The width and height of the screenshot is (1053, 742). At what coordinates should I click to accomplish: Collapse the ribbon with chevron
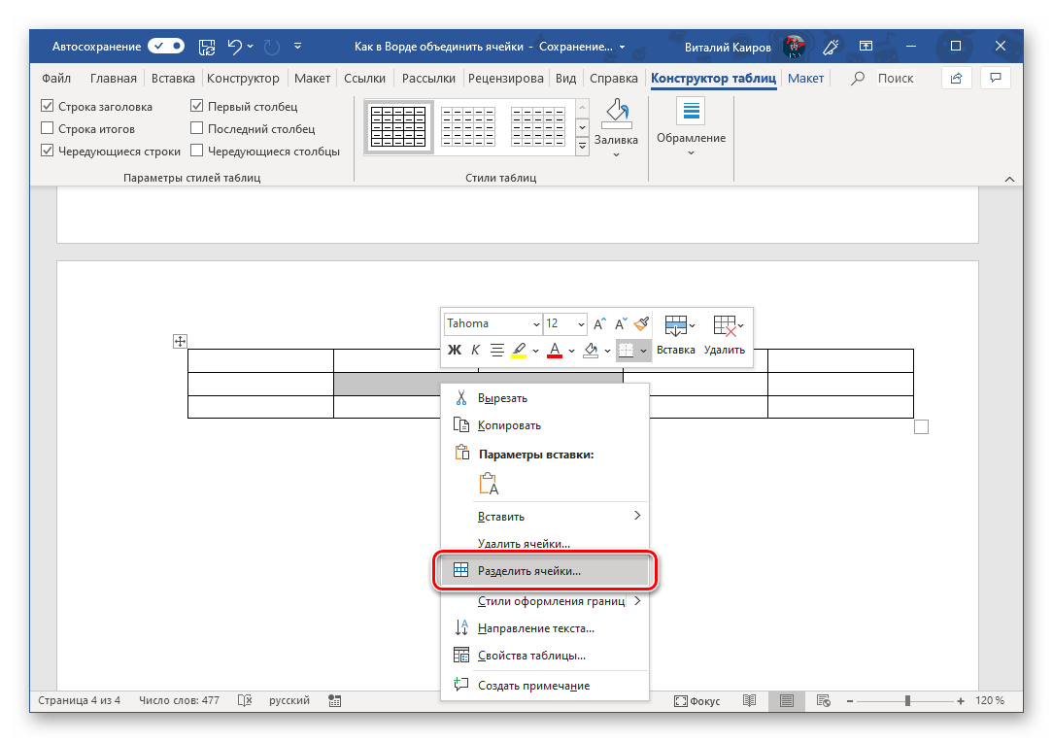[1009, 179]
